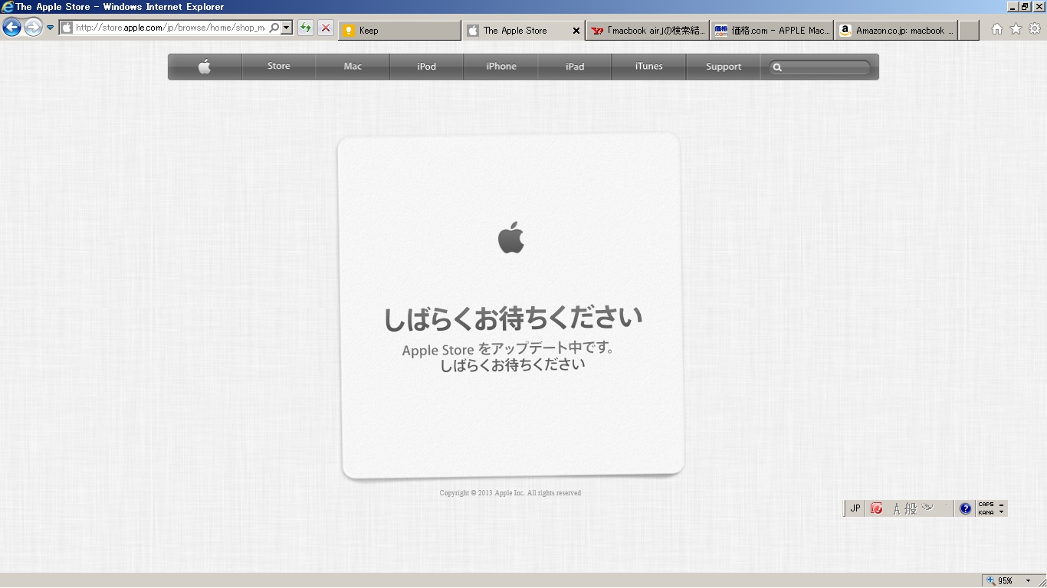The image size is (1047, 588).
Task: Select iPod in the navigation bar
Action: (427, 67)
